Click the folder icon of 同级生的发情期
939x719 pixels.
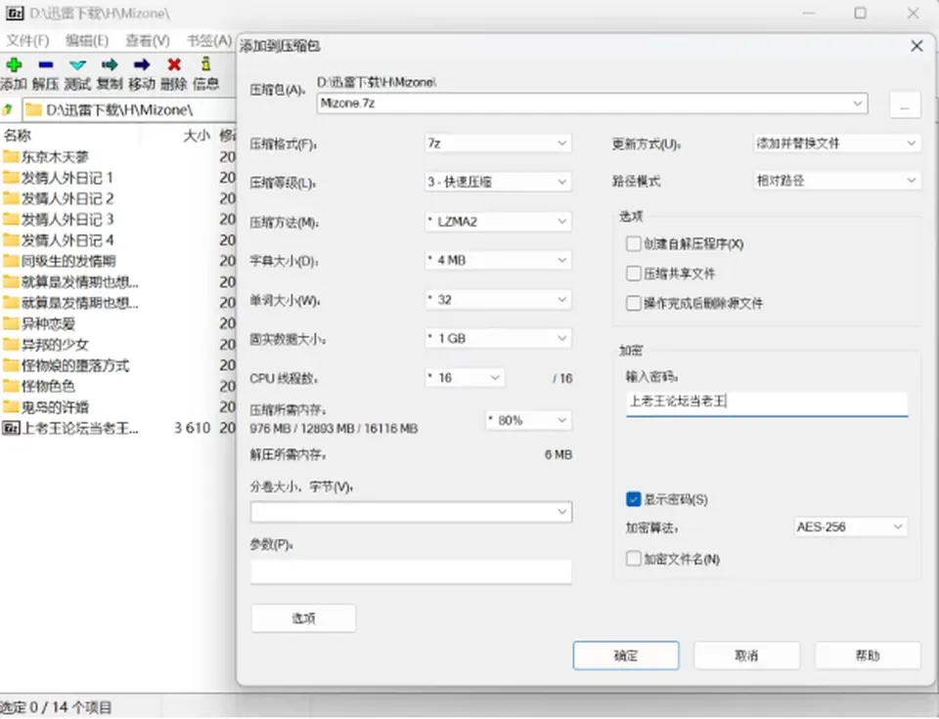point(11,261)
